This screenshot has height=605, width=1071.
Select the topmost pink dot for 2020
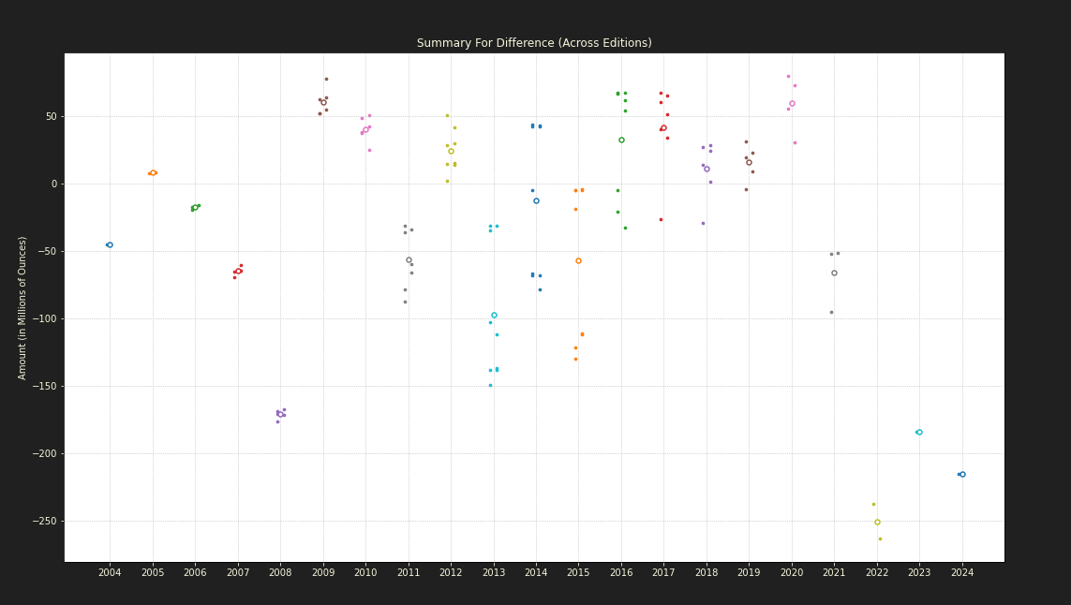coord(788,77)
